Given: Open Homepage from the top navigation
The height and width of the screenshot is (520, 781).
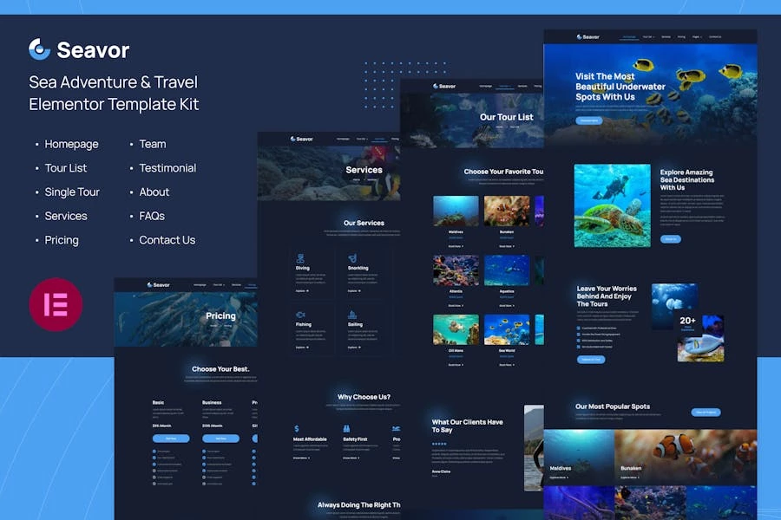Looking at the screenshot, I should pyautogui.click(x=629, y=36).
